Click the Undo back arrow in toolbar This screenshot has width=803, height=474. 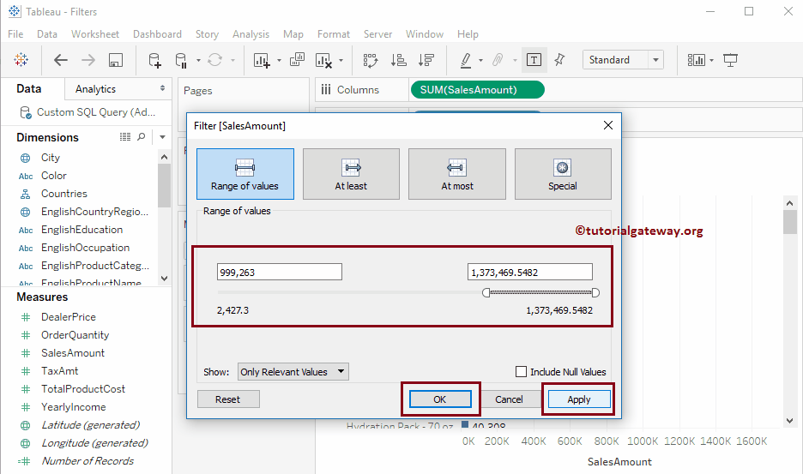pos(60,60)
